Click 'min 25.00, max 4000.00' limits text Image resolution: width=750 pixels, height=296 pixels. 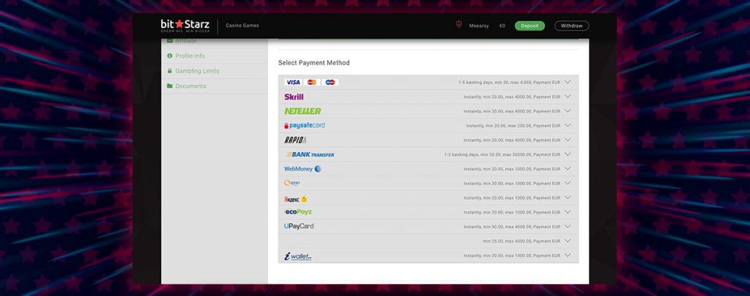tap(508, 242)
